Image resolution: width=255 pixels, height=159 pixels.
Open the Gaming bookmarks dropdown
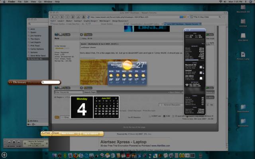pos(78,21)
